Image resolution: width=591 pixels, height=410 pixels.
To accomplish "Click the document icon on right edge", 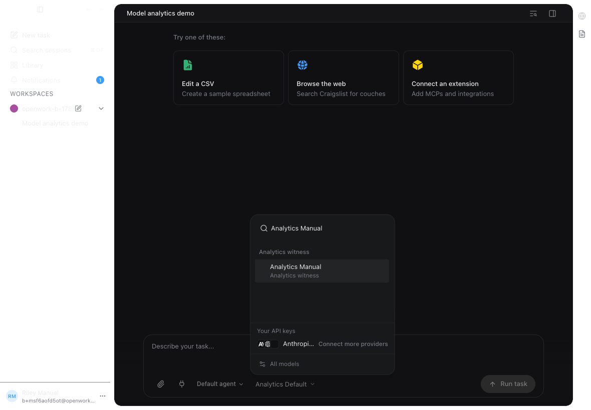I will [582, 34].
